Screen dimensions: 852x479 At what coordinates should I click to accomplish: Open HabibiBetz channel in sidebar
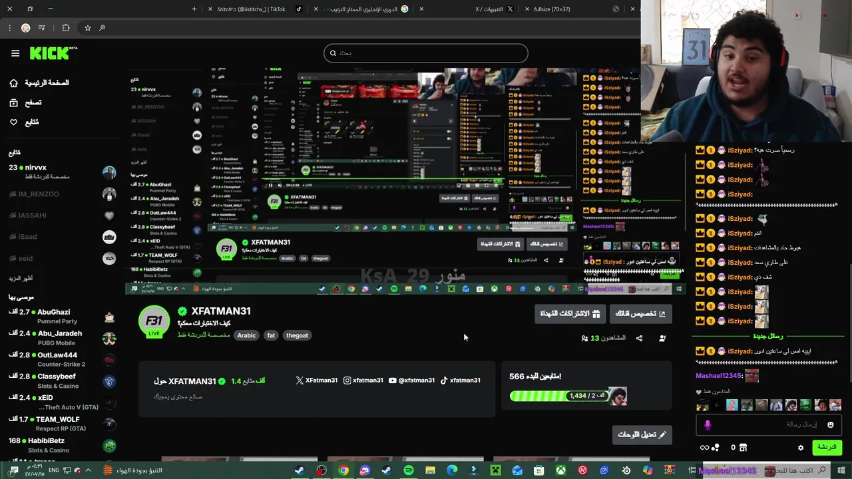pos(62,445)
